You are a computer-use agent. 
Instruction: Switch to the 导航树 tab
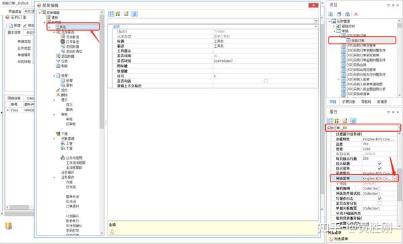[366, 101]
